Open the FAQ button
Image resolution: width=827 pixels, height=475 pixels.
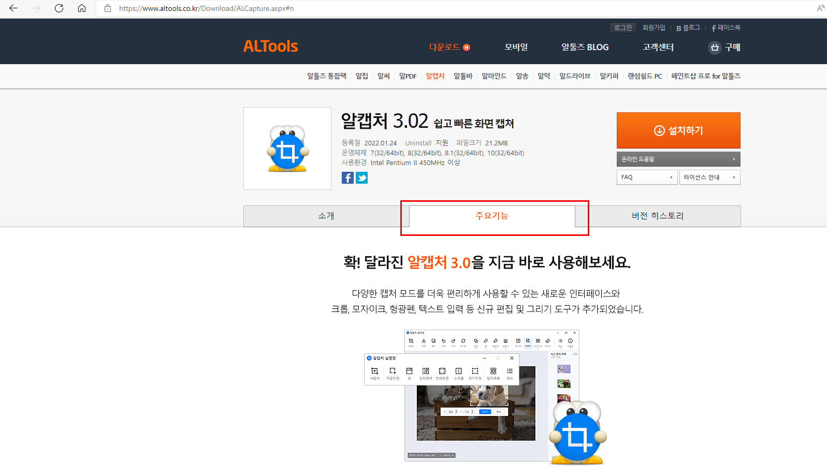click(x=647, y=177)
